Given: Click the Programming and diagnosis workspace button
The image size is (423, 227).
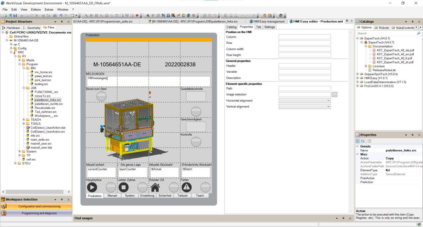Looking at the screenshot, I should point(39,213).
